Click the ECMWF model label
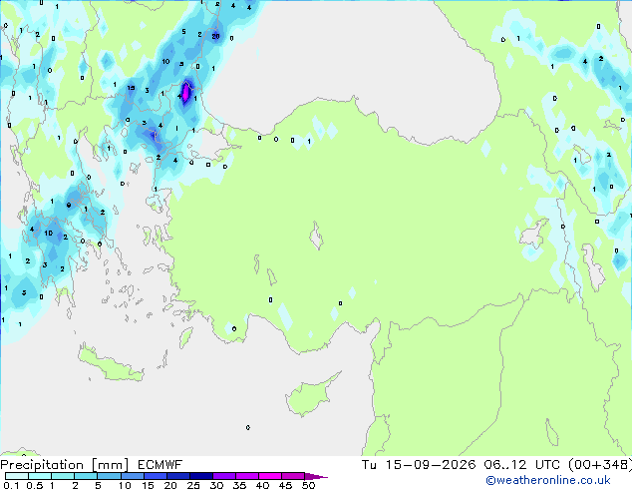Image resolution: width=632 pixels, height=489 pixels. pyautogui.click(x=159, y=465)
